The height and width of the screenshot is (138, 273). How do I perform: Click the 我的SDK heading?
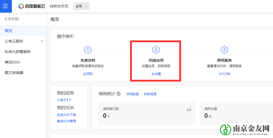(66, 108)
